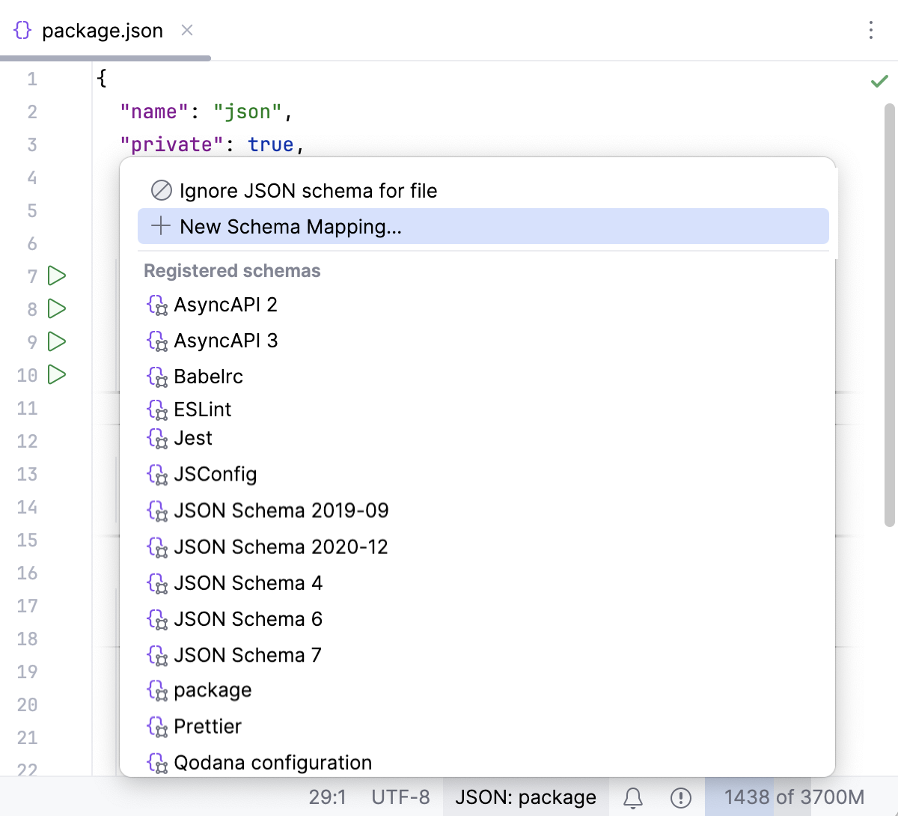Select the Prettier registered schema
Image resolution: width=898 pixels, height=816 pixels.
(207, 726)
